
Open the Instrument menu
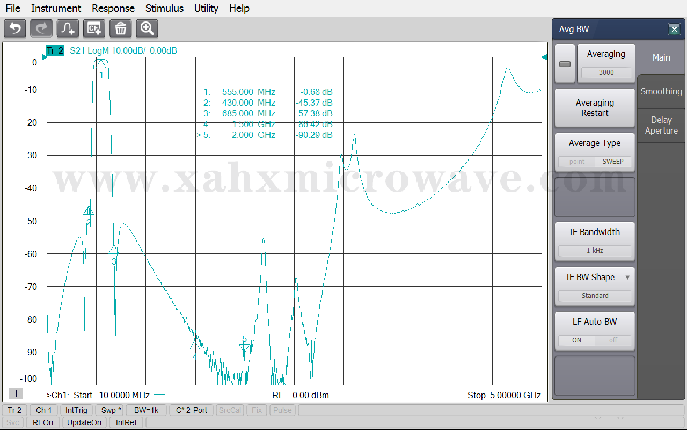56,8
